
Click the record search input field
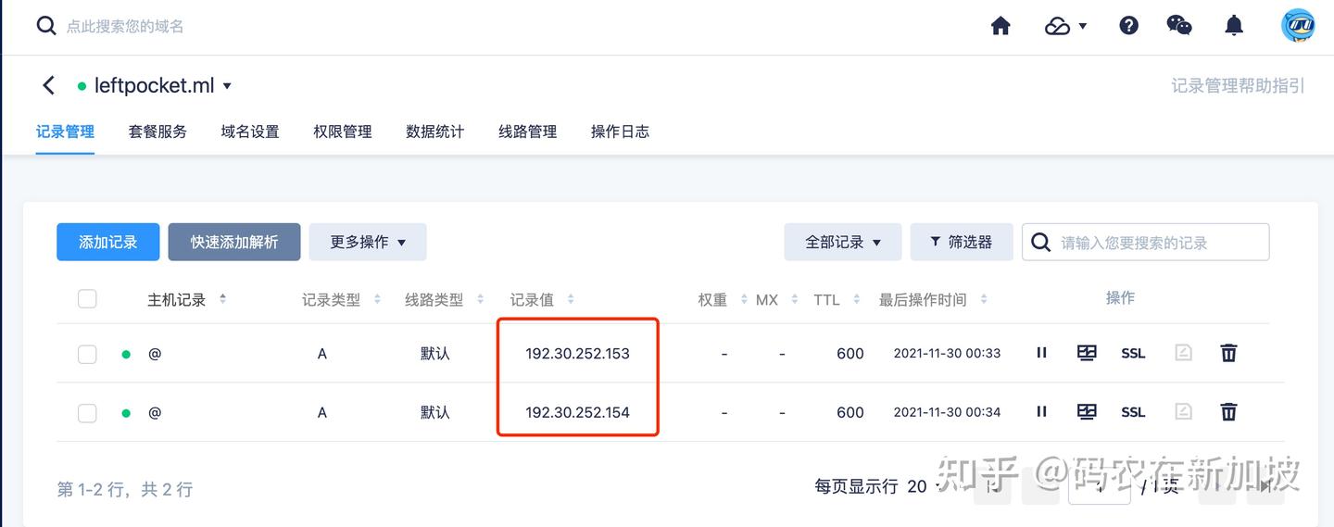[x=1158, y=243]
